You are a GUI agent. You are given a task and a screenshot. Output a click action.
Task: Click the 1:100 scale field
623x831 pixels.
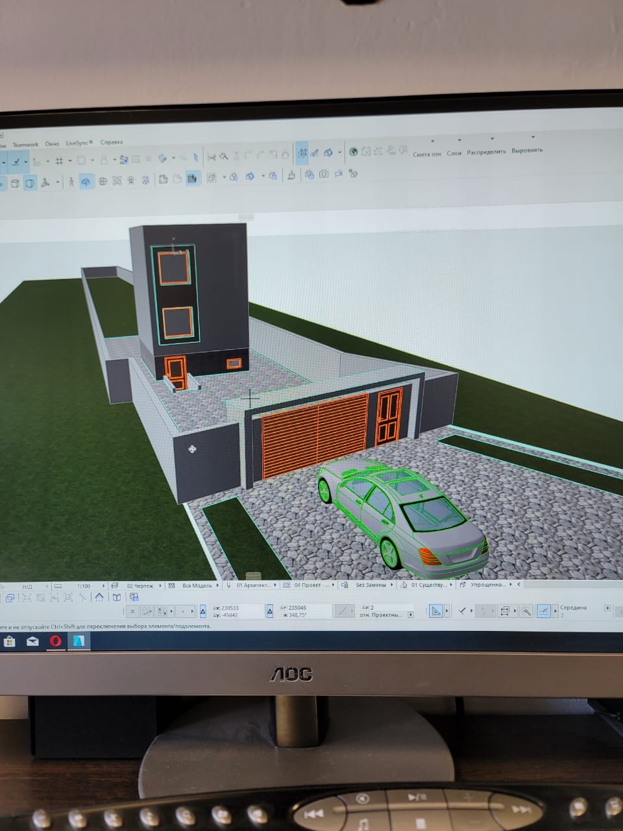click(84, 586)
